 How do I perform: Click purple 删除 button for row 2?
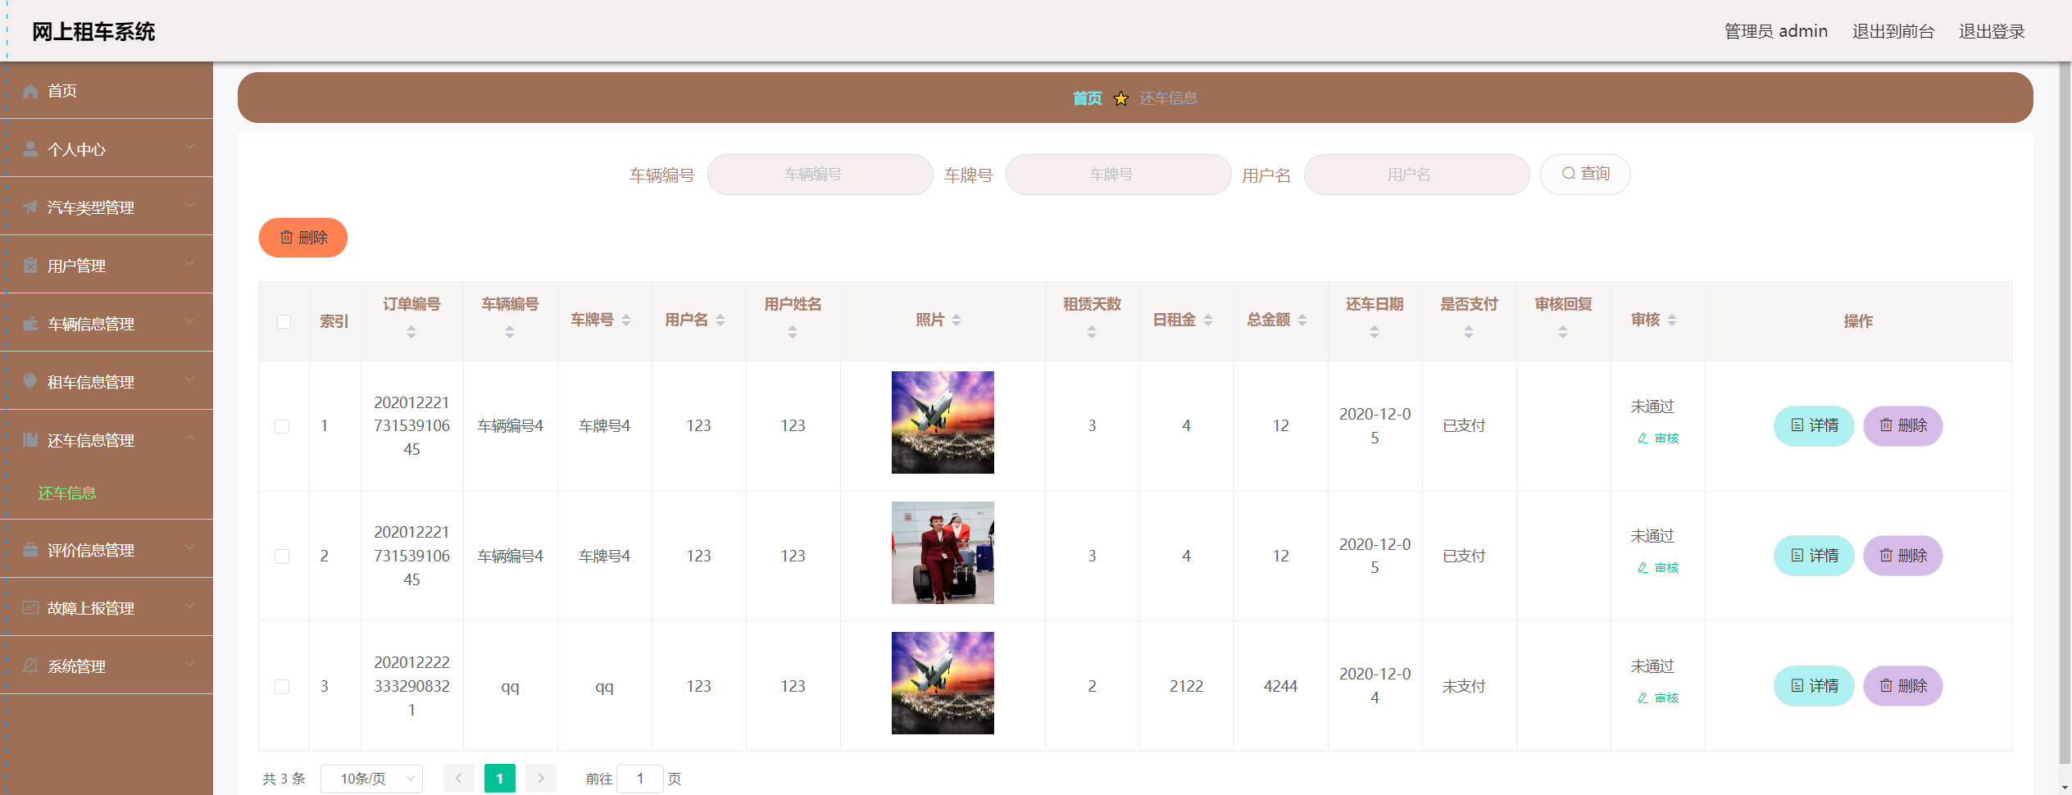(1903, 556)
